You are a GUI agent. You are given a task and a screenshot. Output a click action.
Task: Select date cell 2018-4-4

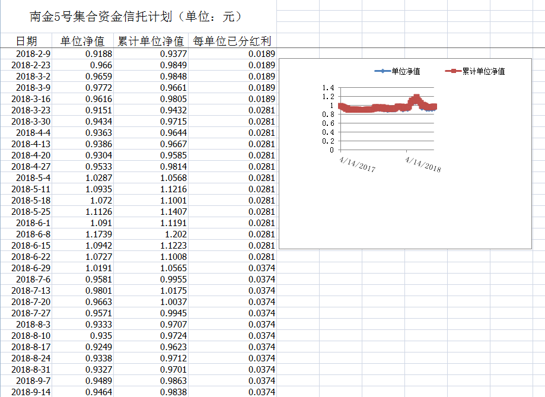(x=27, y=133)
